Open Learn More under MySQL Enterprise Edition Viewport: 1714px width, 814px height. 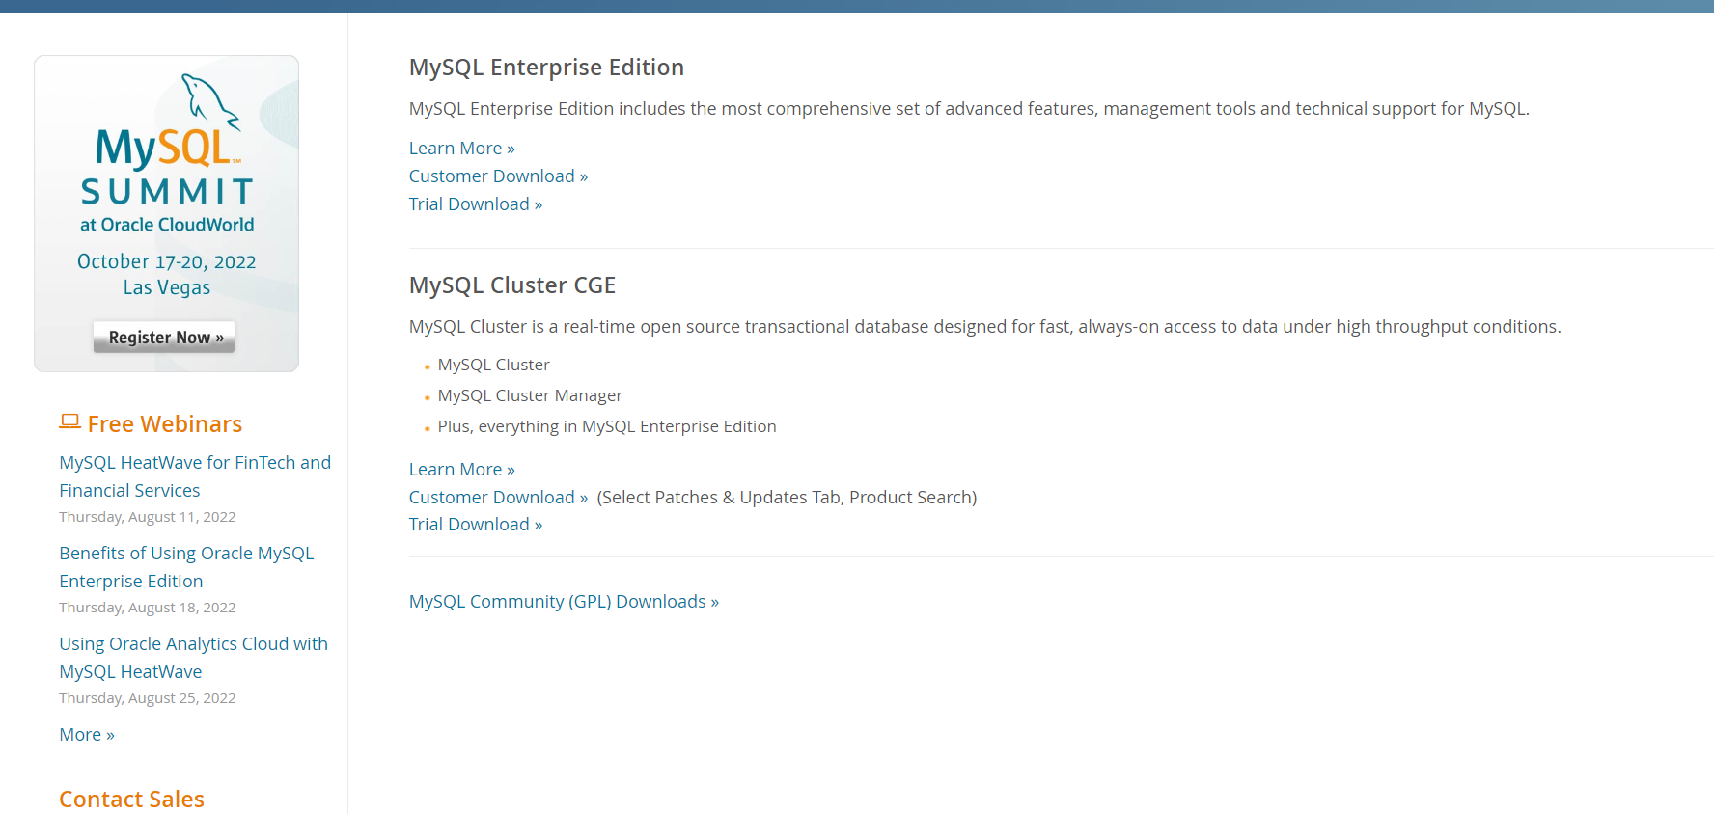click(462, 149)
